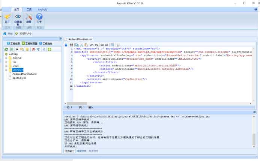The width and height of the screenshot is (260, 161).
Task: Select the AndroidManifest.xml editor tab
Action: click(78, 39)
